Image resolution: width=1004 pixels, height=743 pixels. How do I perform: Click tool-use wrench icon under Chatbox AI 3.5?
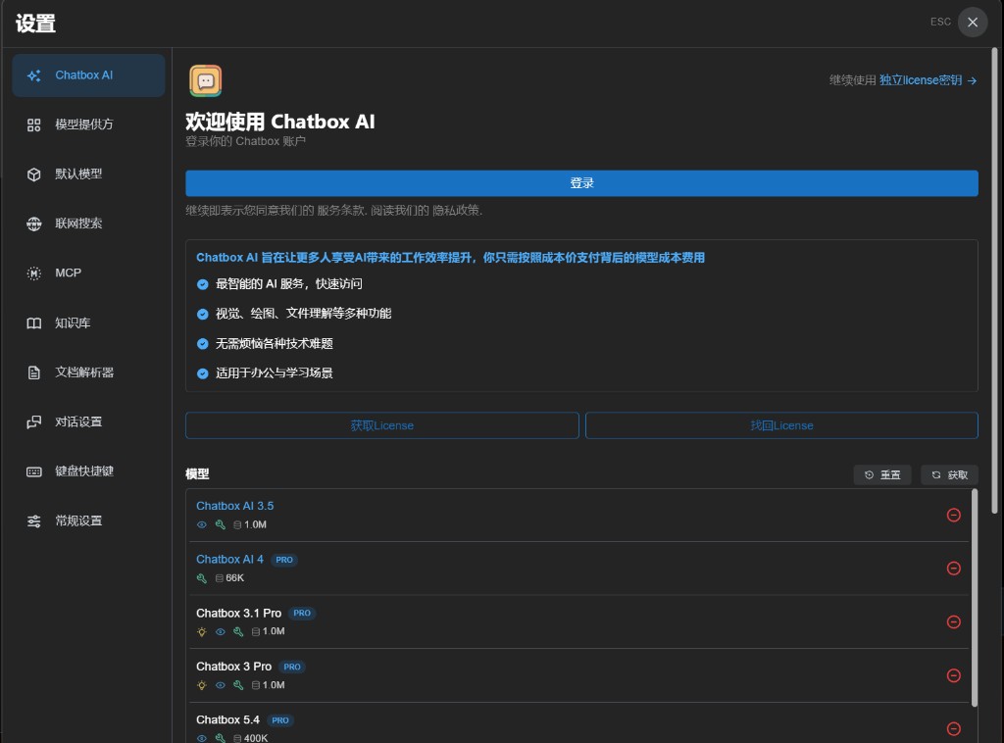pos(221,524)
